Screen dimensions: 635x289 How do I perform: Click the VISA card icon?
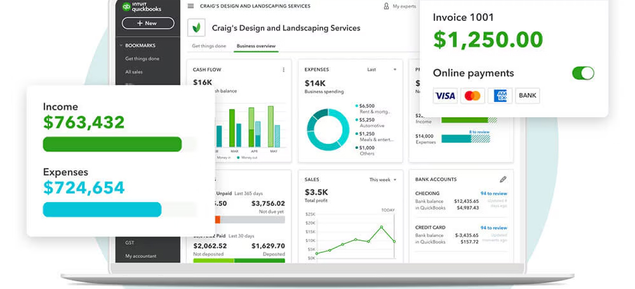pyautogui.click(x=445, y=96)
